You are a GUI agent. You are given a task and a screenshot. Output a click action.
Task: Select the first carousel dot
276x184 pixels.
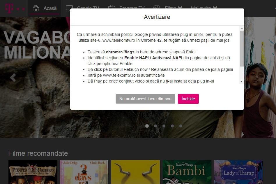pyautogui.click(x=147, y=126)
